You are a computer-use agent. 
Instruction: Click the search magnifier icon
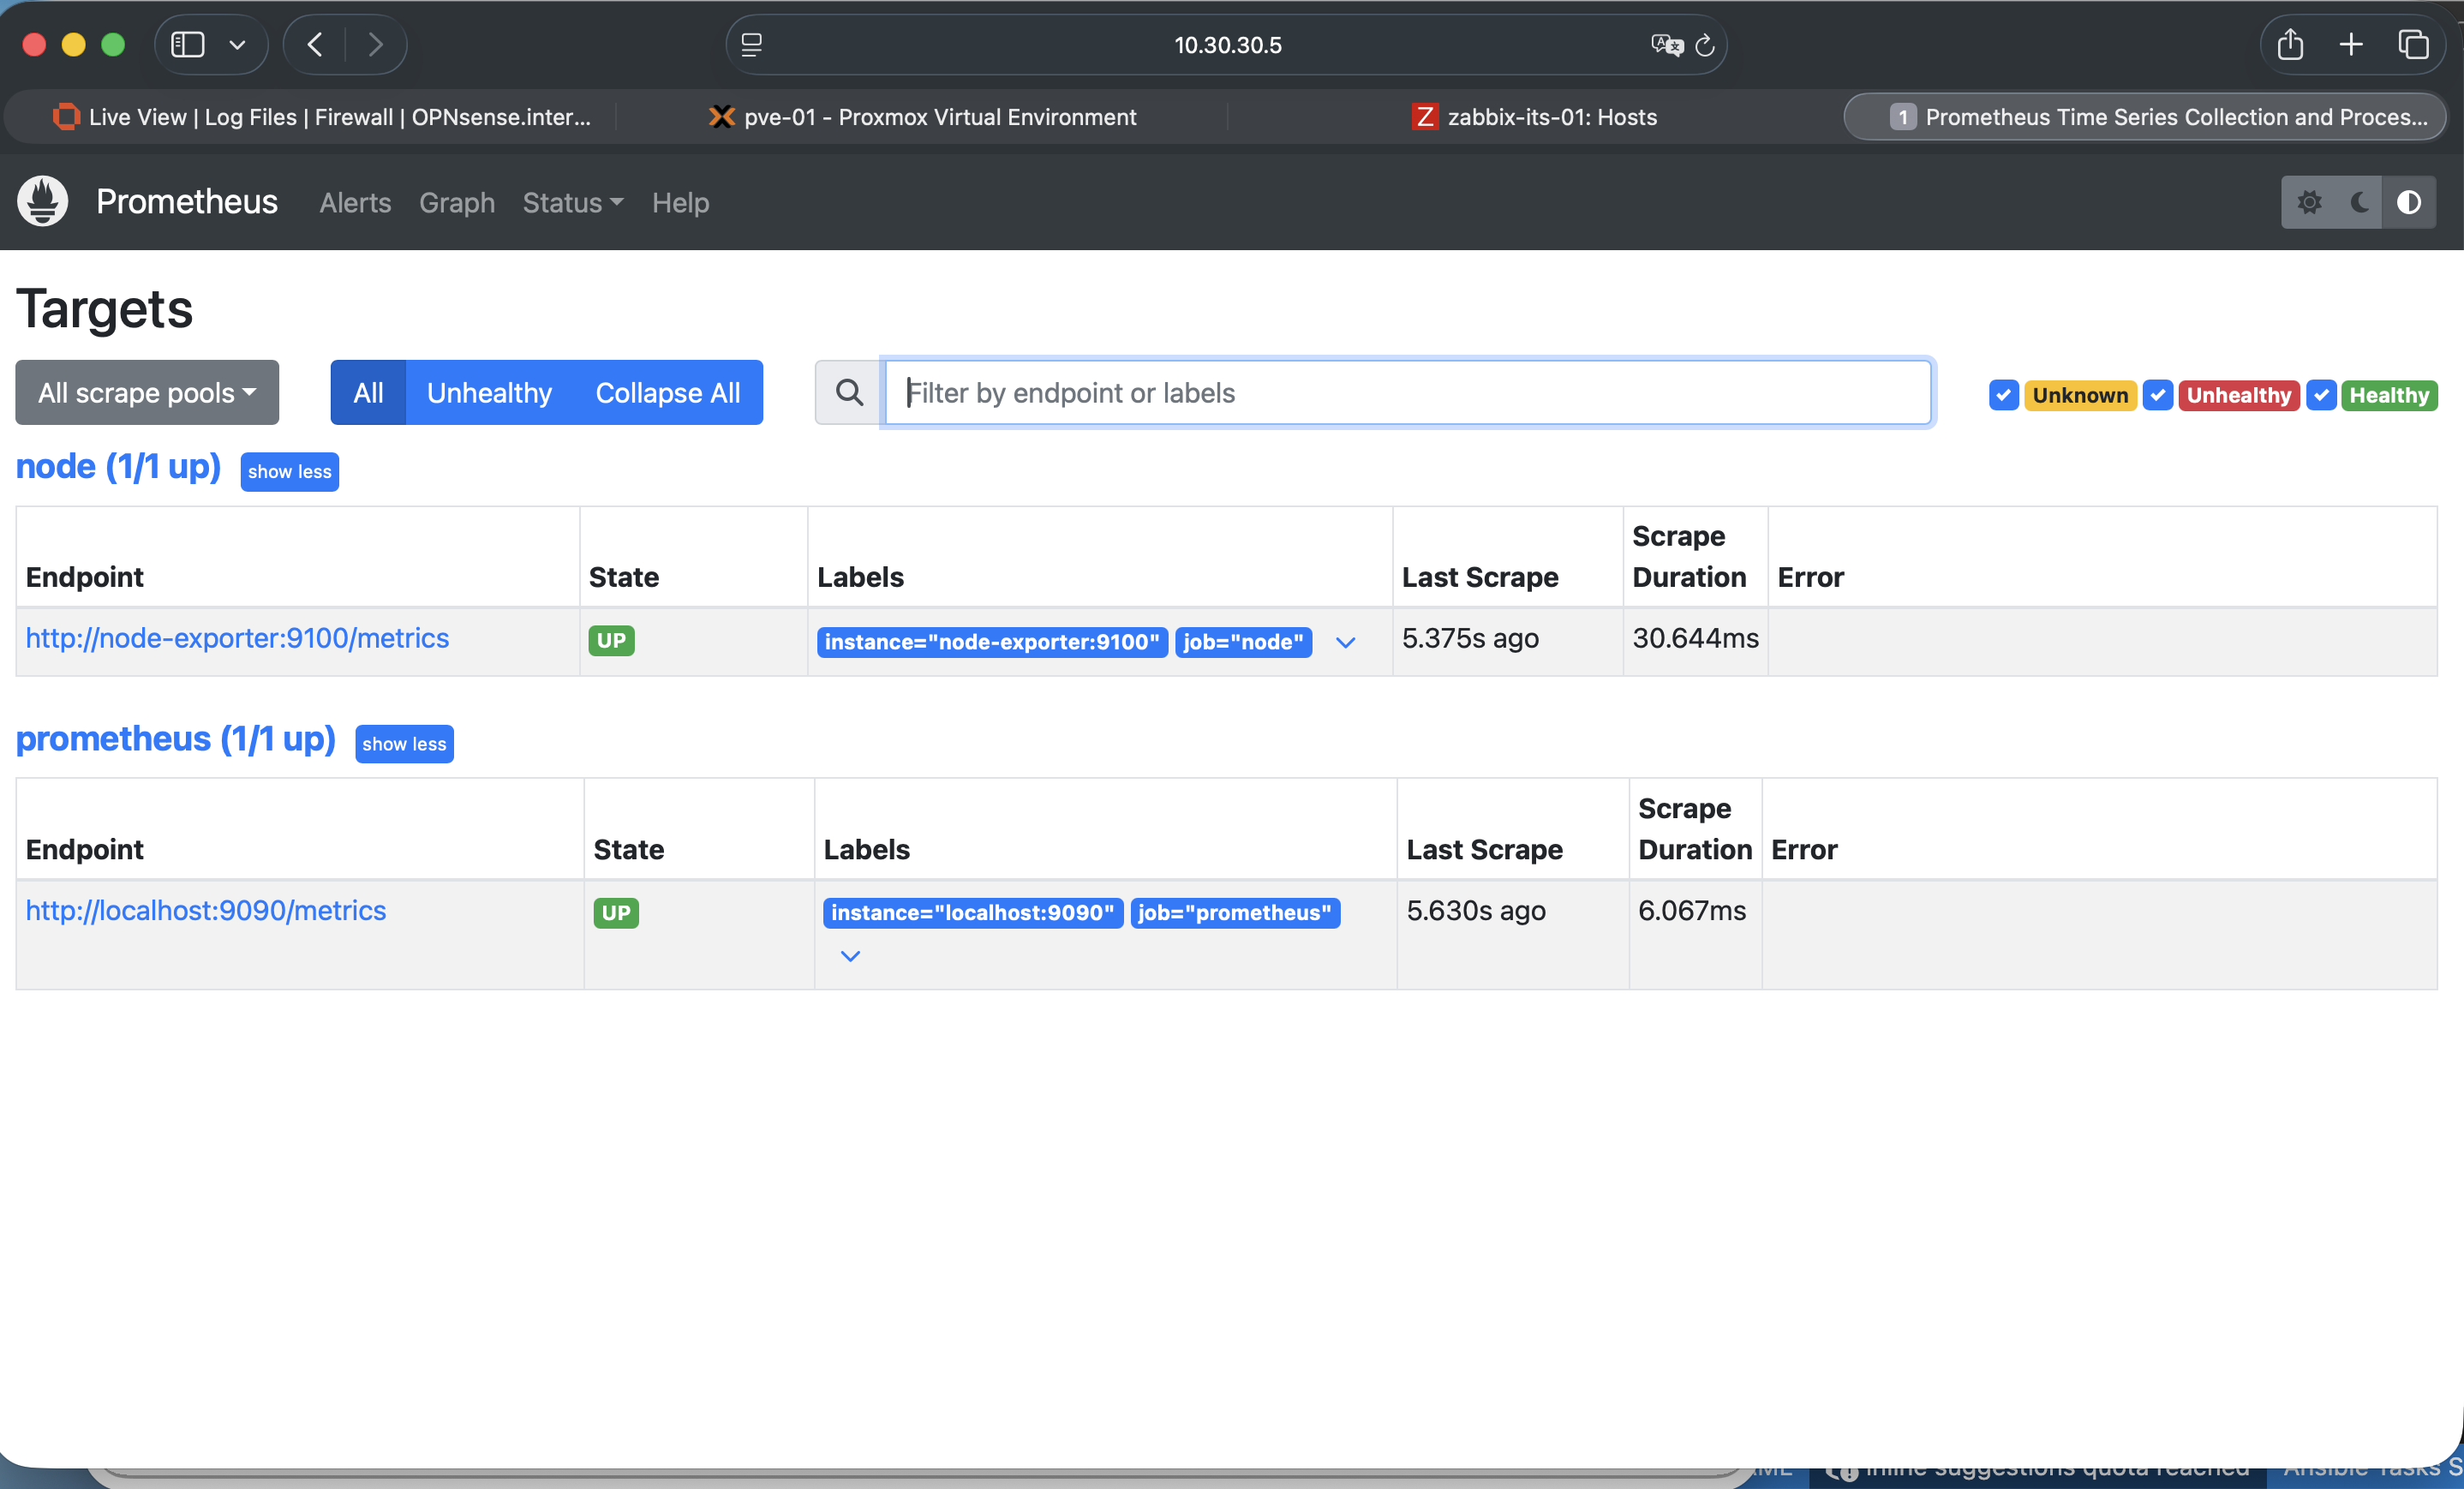click(849, 393)
